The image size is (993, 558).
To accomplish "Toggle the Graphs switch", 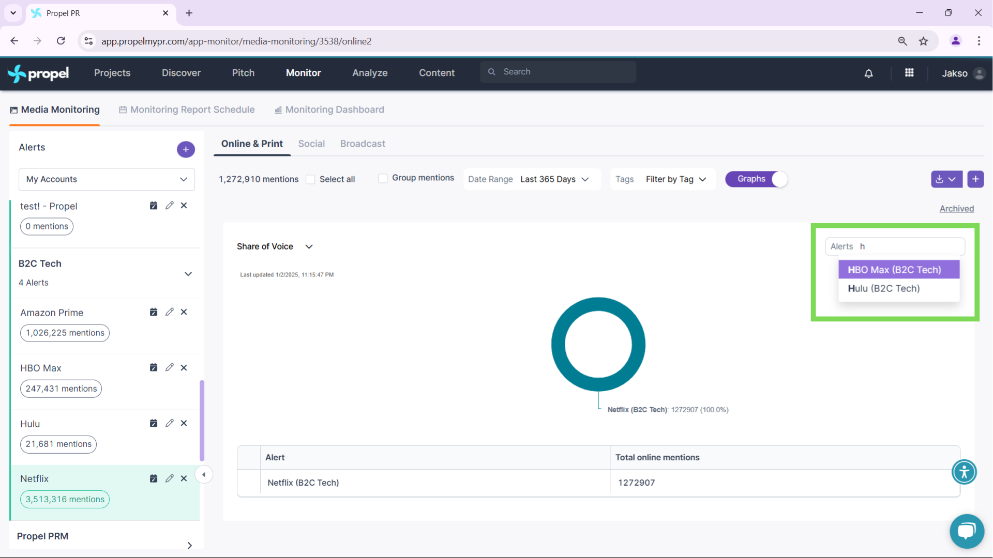I will [x=756, y=179].
